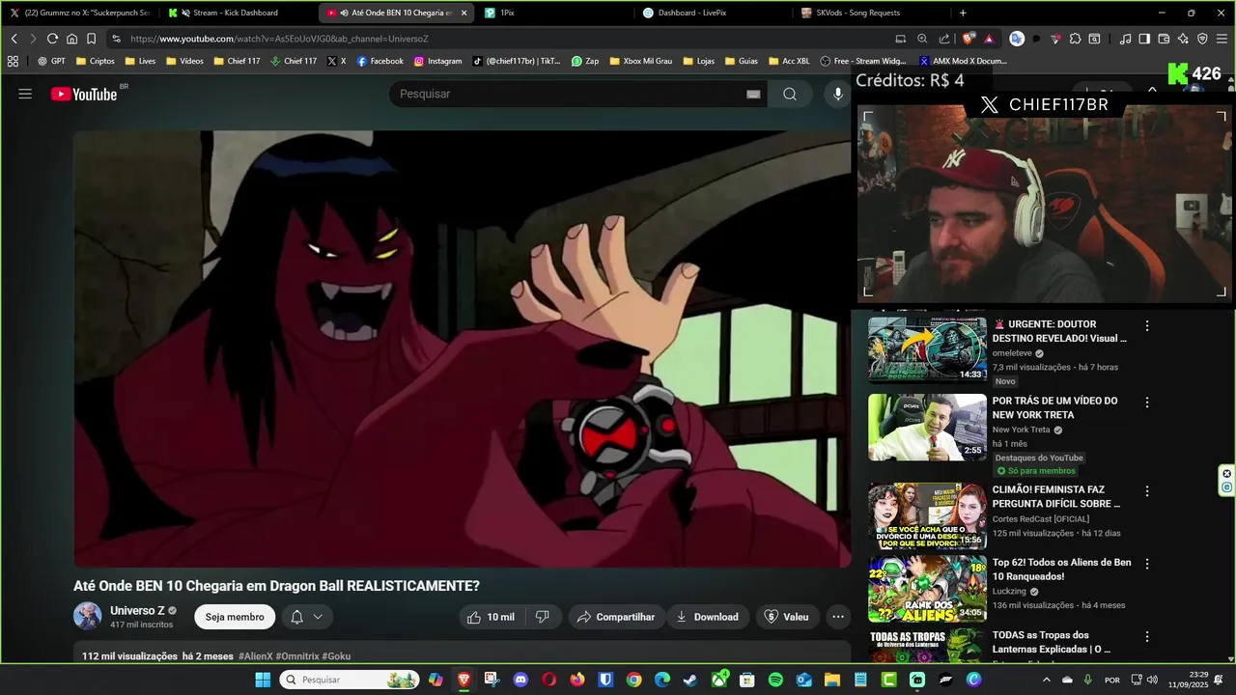The height and width of the screenshot is (695, 1236).
Task: Click the Windows taskbar Pesquisar search box
Action: [350, 680]
